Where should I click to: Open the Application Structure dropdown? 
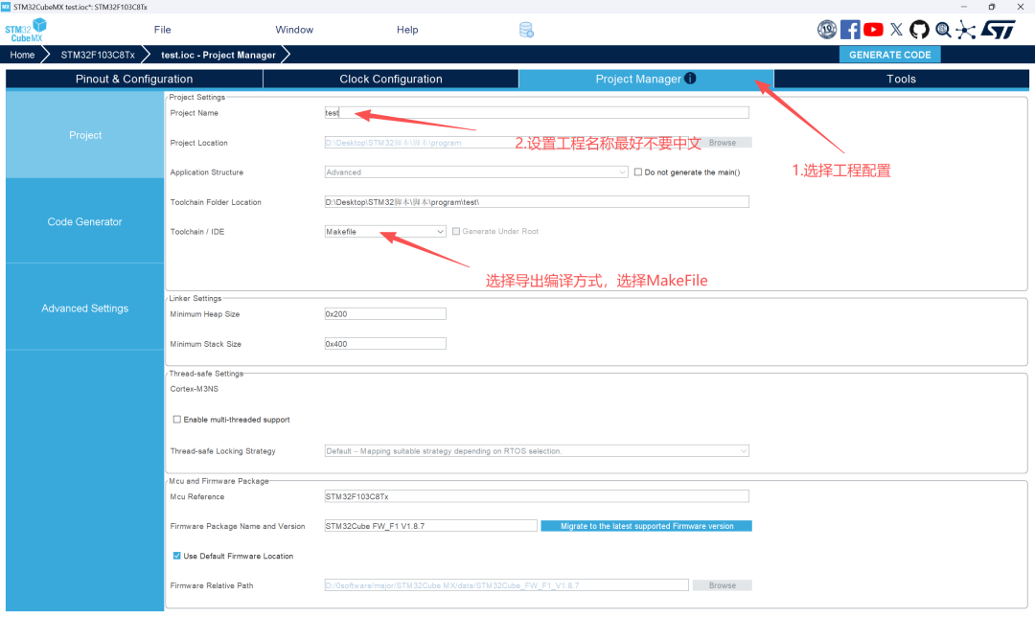pos(476,172)
